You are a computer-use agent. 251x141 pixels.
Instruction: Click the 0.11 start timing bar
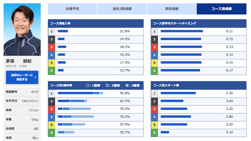tap(182, 31)
